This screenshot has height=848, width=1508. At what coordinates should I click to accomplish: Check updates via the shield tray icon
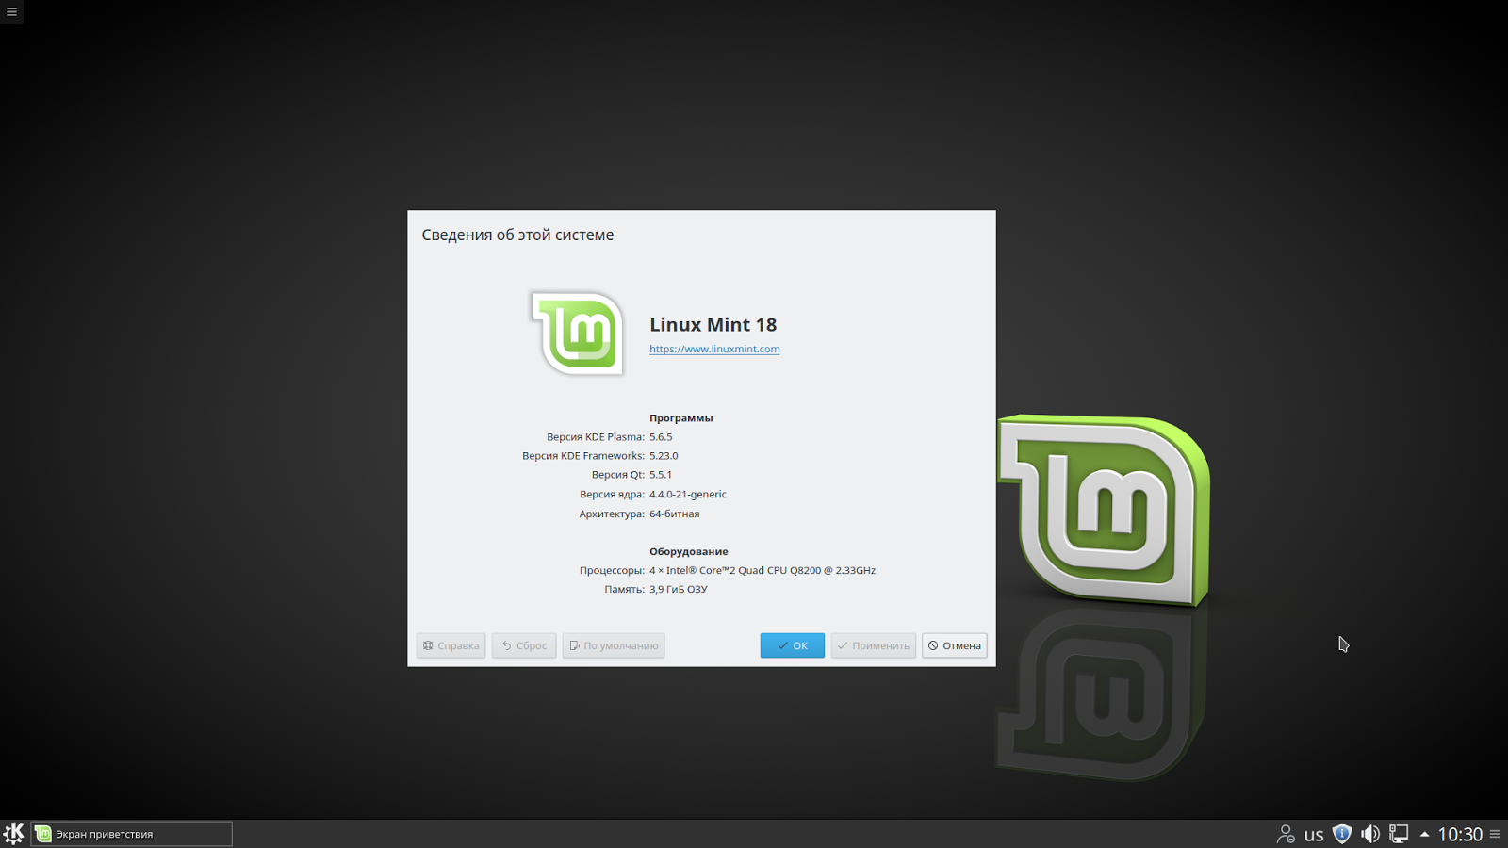coord(1342,833)
